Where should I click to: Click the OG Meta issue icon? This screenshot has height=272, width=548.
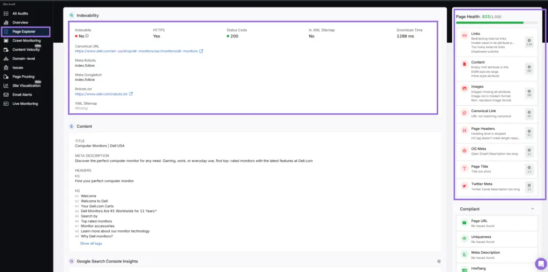(465, 151)
